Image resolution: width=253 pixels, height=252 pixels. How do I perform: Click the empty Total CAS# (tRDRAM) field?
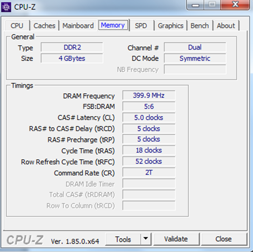point(149,195)
